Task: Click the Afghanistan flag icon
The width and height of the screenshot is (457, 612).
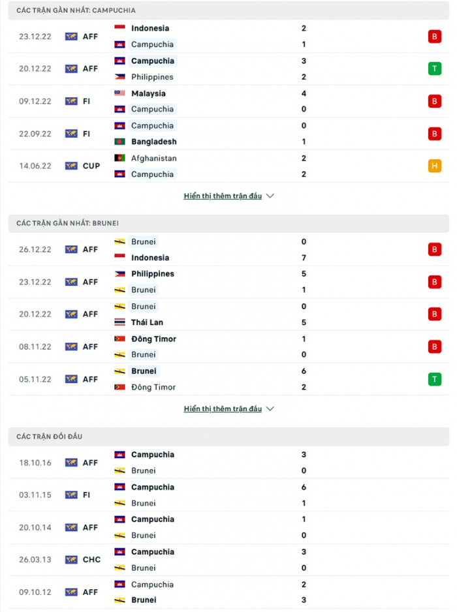Action: click(x=119, y=158)
